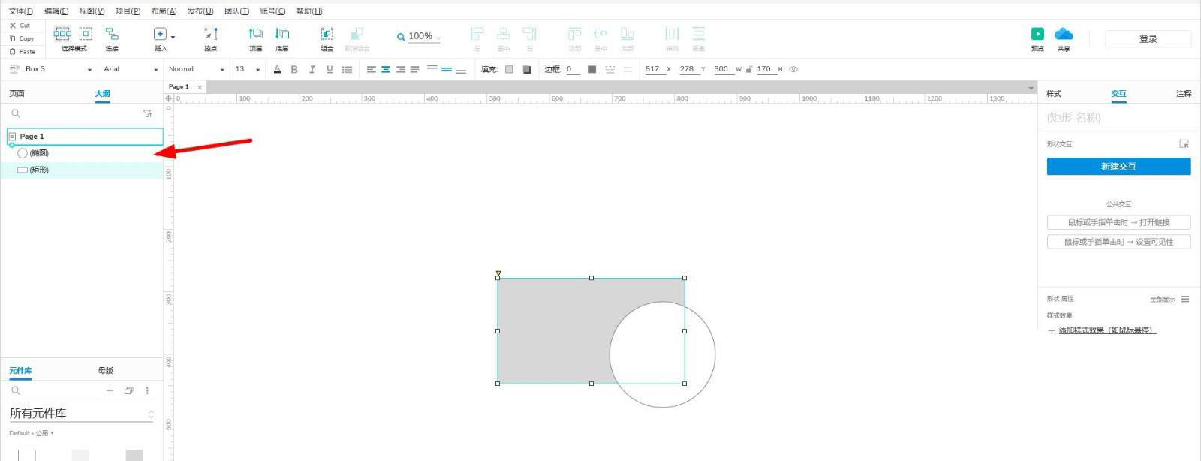Click the Share (共享) cloud icon
This screenshot has height=461, width=1201.
click(1064, 34)
